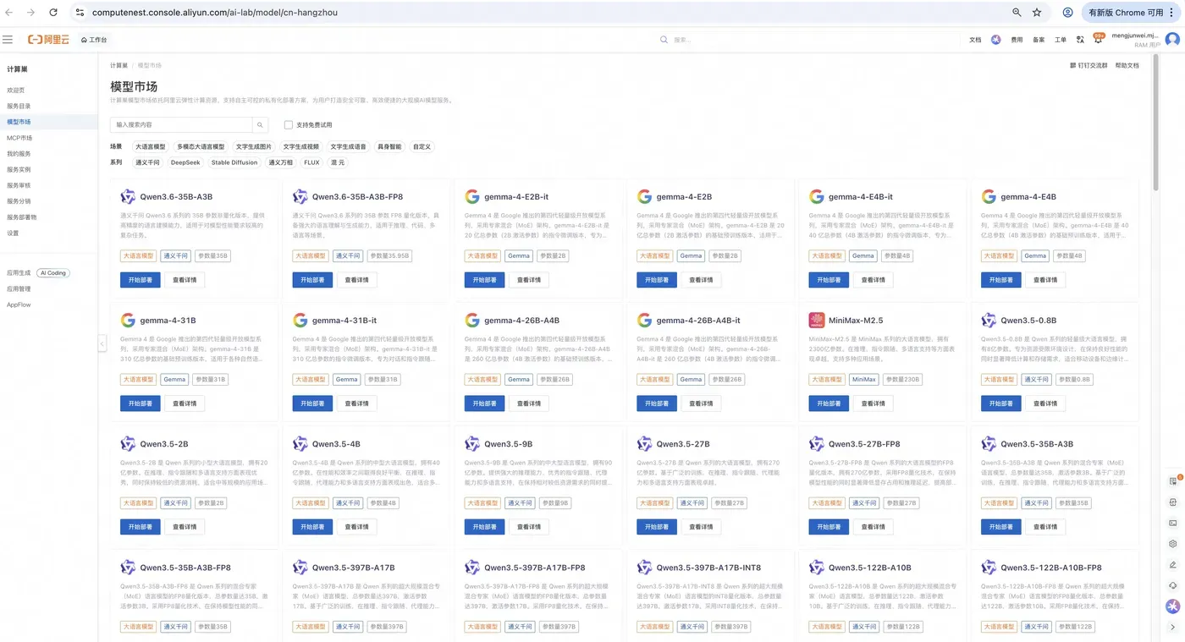This screenshot has width=1185, height=642.
Task: Open the purple AI assistant icon in header
Action: pyautogui.click(x=996, y=40)
